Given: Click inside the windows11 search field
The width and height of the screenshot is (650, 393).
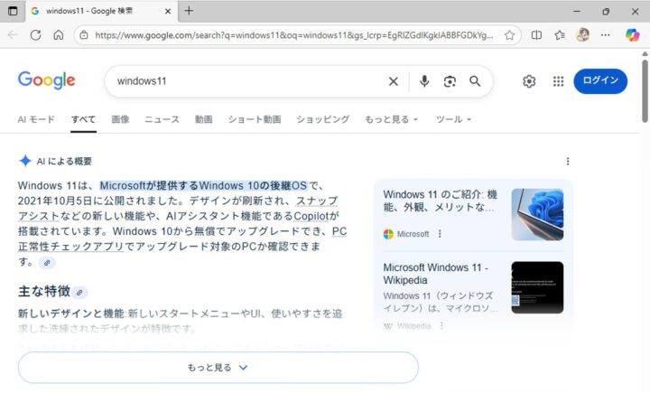Looking at the screenshot, I should [x=244, y=81].
